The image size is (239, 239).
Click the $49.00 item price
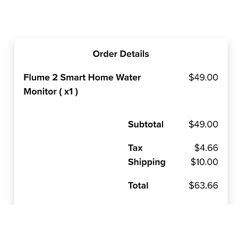point(203,78)
